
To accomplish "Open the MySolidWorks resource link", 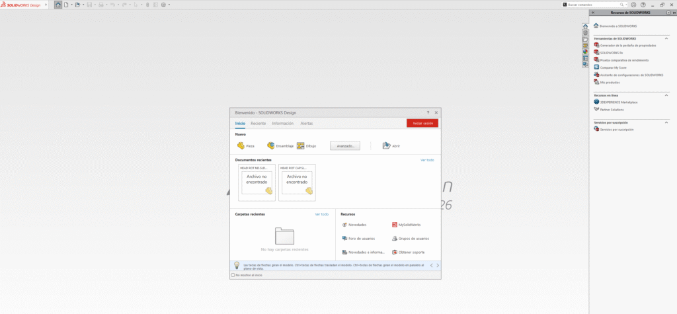I will (407, 225).
